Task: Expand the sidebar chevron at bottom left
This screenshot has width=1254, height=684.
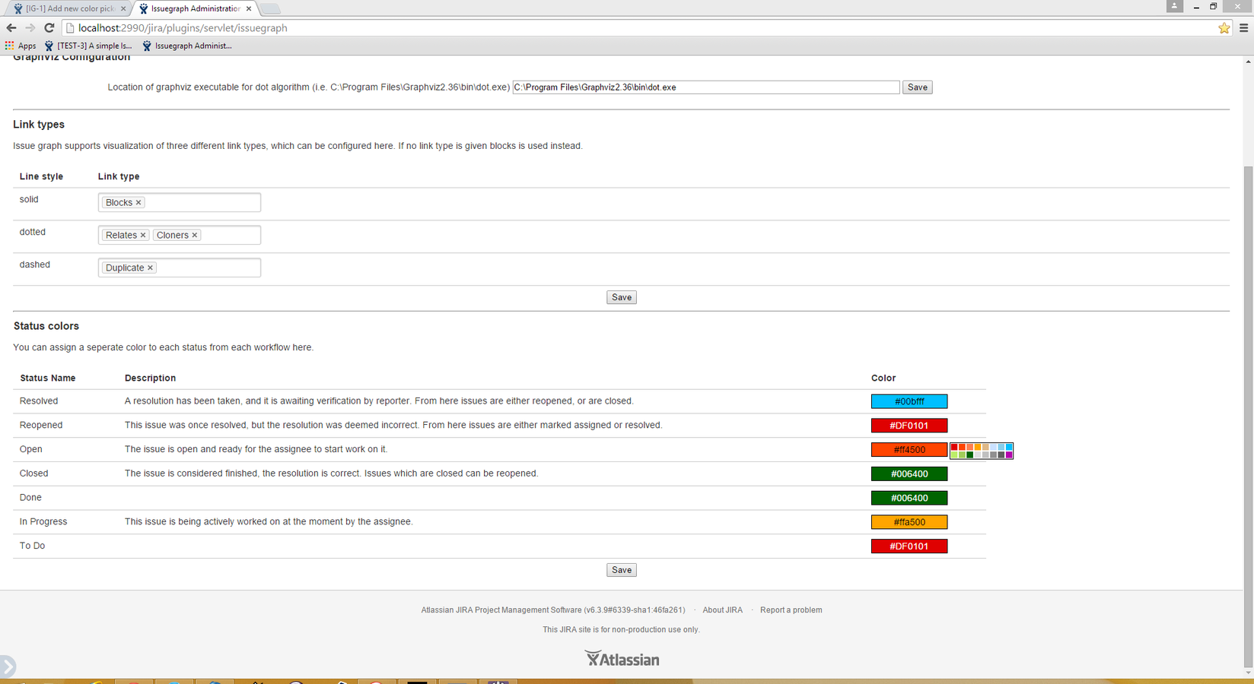Action: [x=7, y=667]
